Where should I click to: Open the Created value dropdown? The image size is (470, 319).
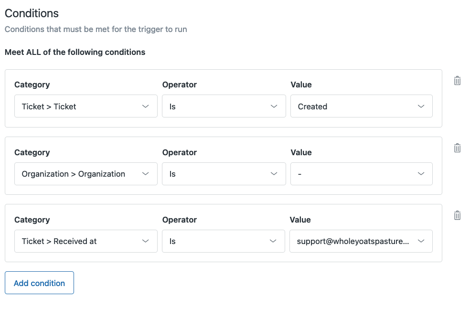361,106
